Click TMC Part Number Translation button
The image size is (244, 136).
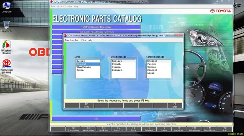click(x=96, y=27)
